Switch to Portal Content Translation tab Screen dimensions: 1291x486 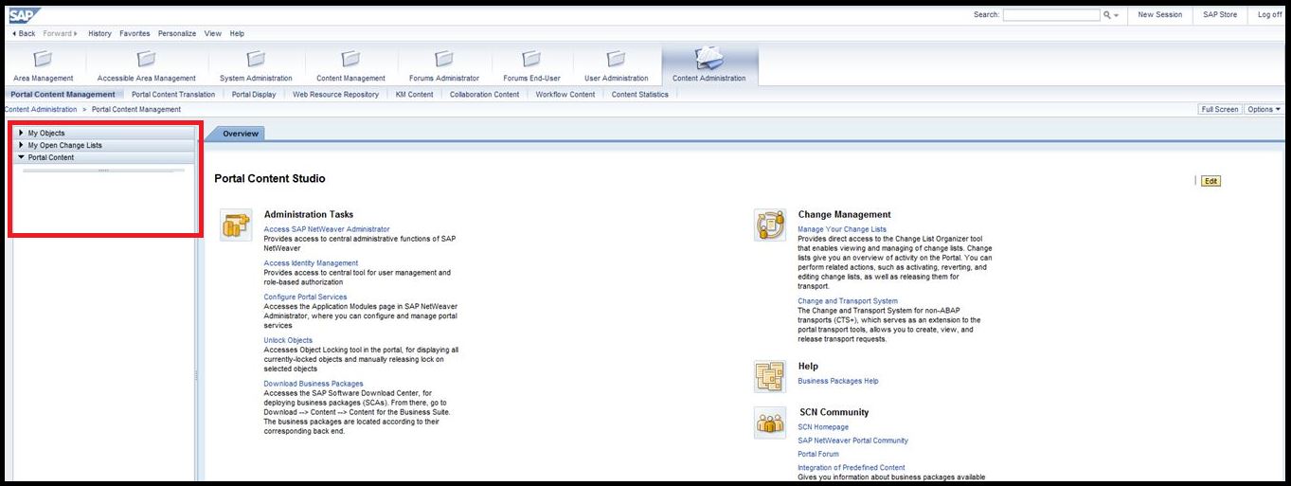173,94
